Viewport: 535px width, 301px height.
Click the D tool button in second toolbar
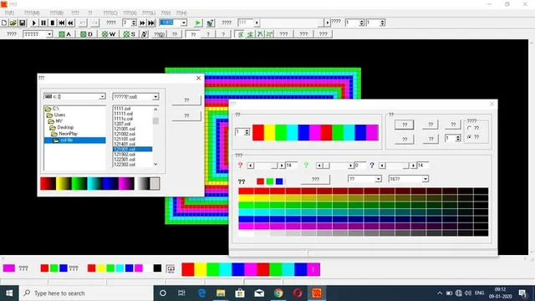pos(86,34)
